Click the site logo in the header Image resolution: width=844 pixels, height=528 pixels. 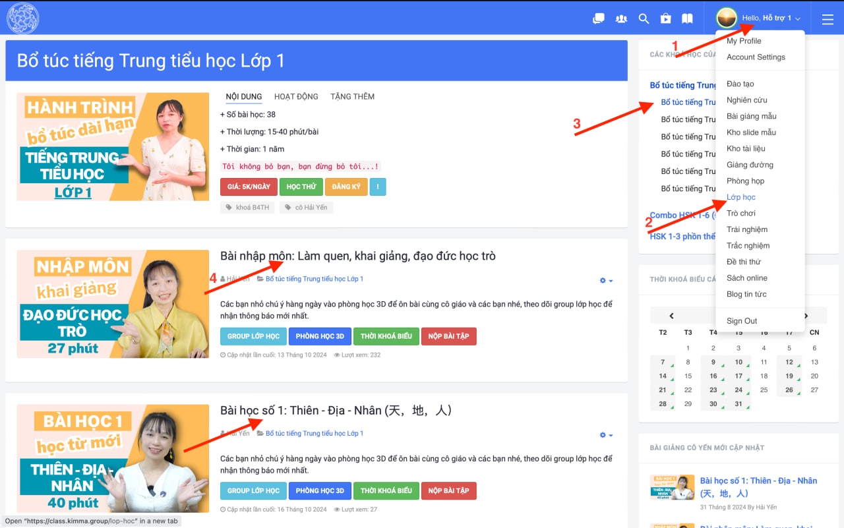pos(22,18)
